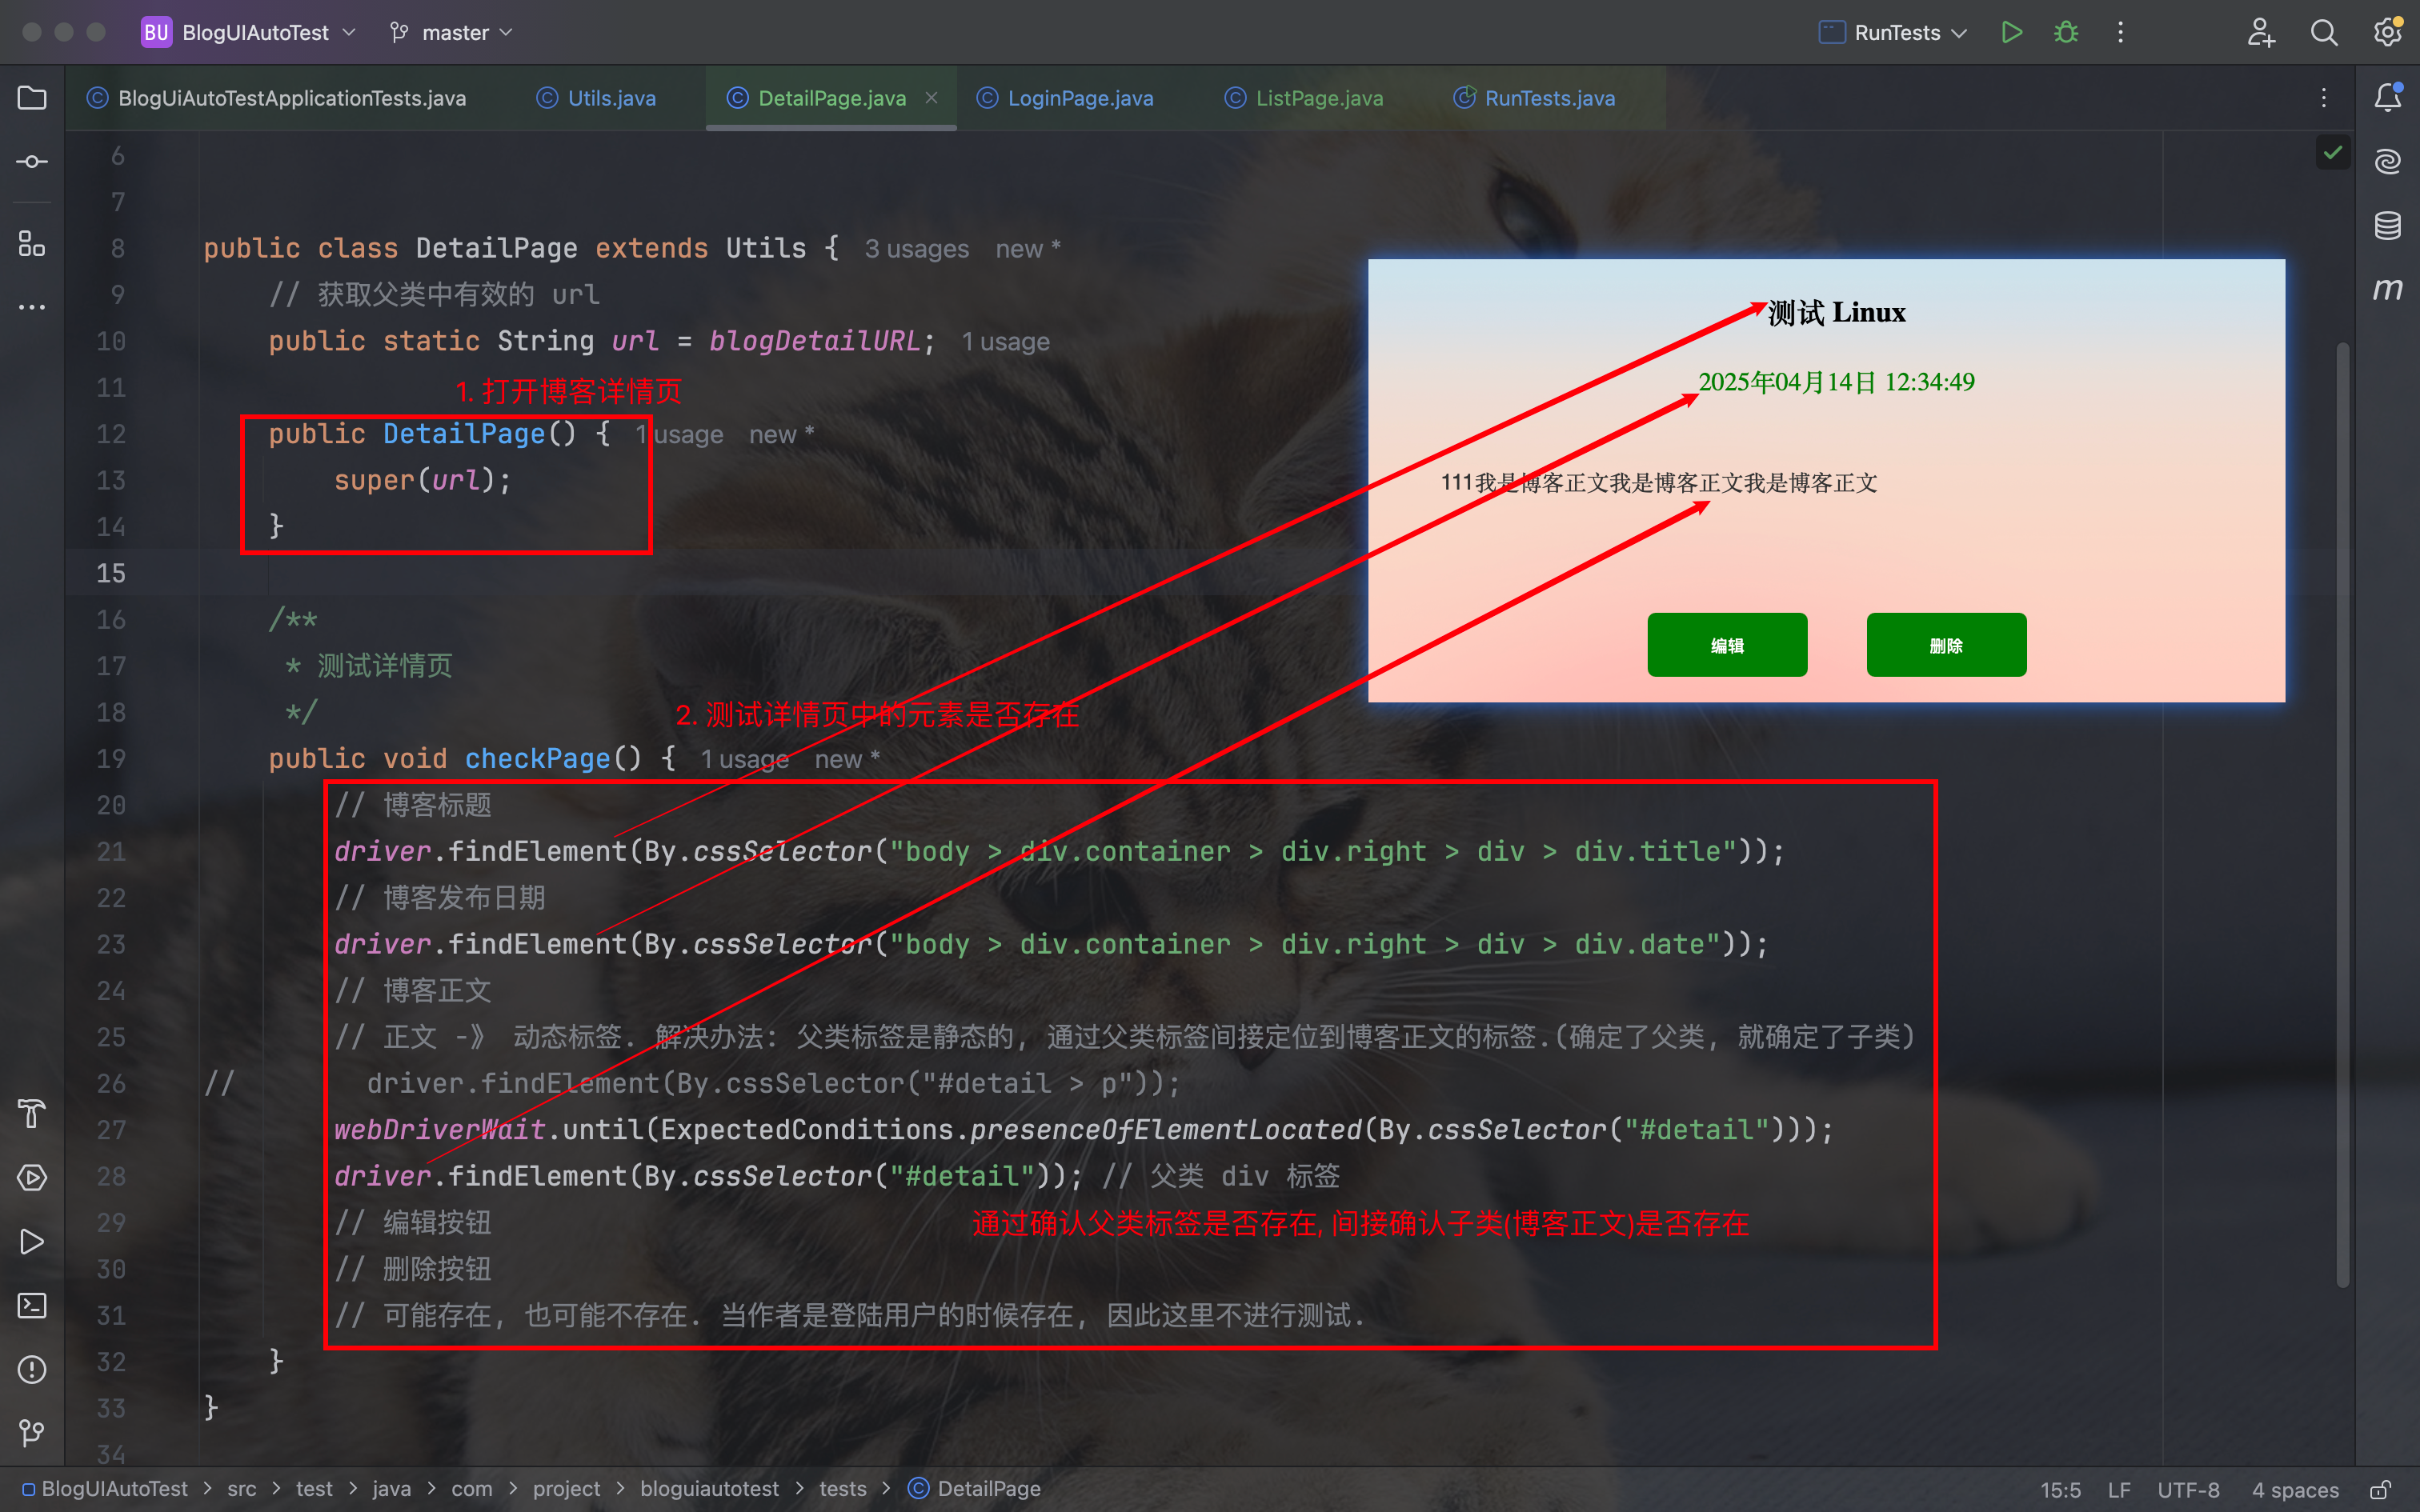Click the Debug RunTests bug icon
The image size is (2420, 1512).
[x=2066, y=33]
